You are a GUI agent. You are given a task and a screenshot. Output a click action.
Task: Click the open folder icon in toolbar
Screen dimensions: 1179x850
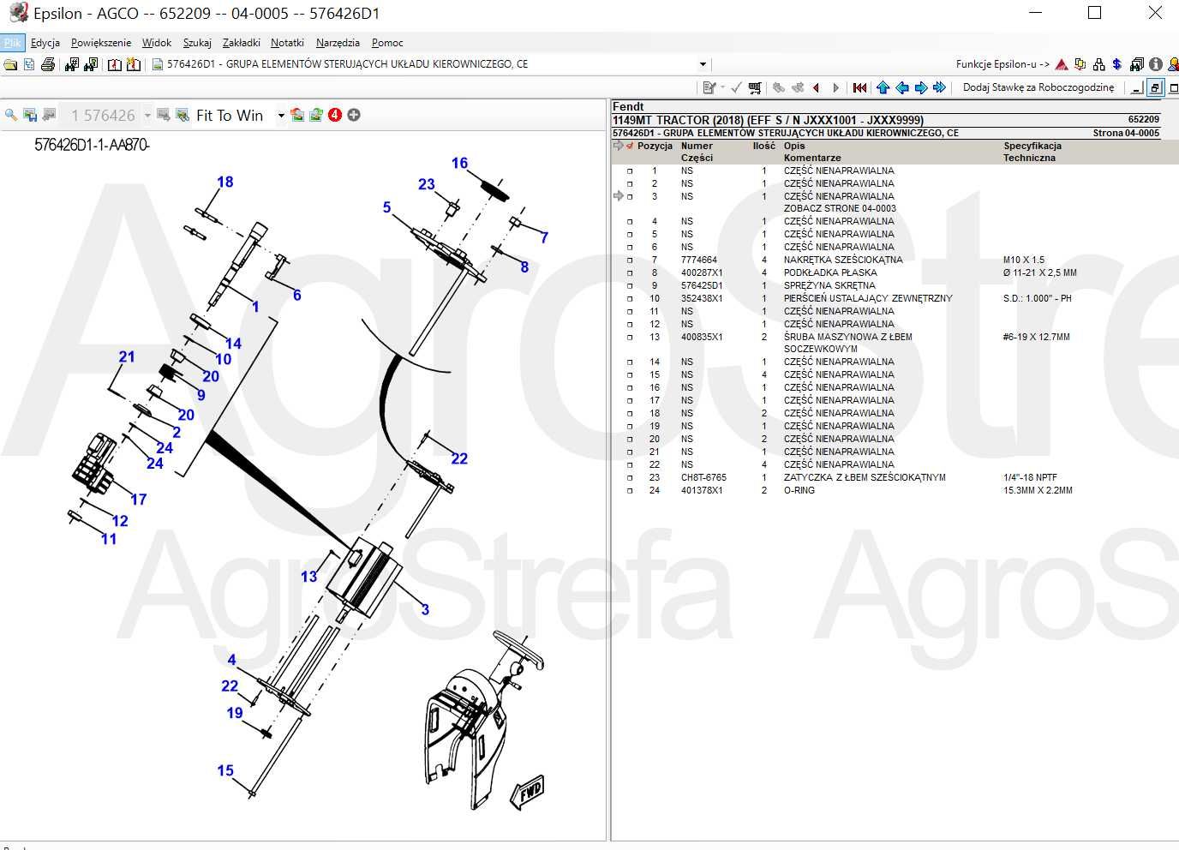pyautogui.click(x=10, y=64)
